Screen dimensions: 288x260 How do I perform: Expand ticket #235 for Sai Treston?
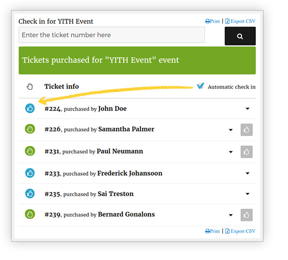point(248,194)
